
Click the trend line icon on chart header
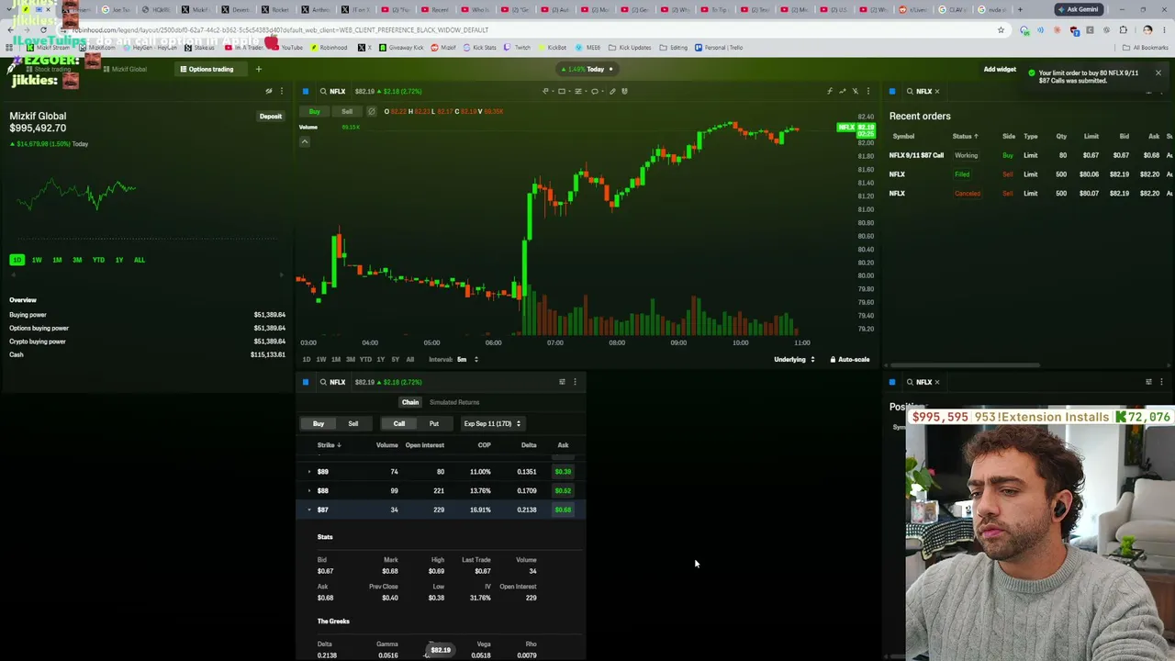pyautogui.click(x=842, y=91)
